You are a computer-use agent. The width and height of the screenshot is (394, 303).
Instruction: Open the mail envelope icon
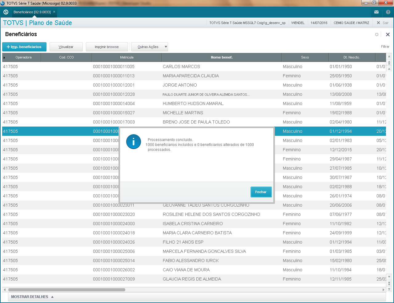[376, 12]
